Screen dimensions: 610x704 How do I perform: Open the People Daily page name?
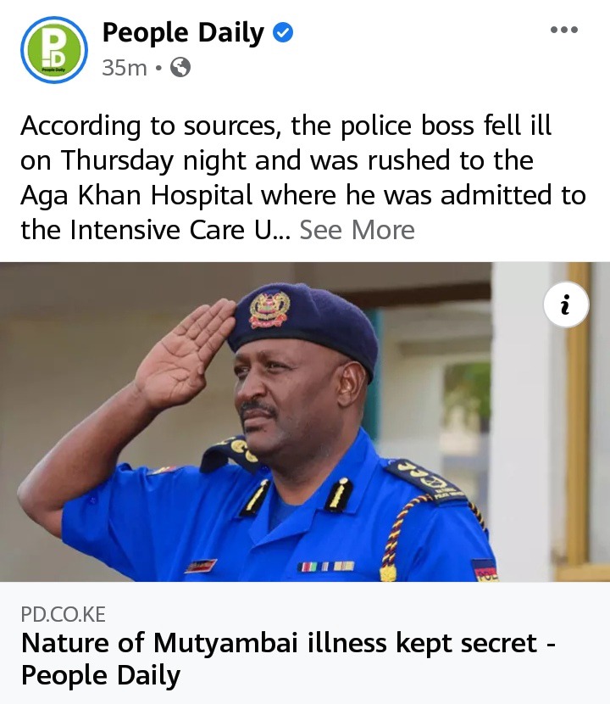click(x=184, y=33)
